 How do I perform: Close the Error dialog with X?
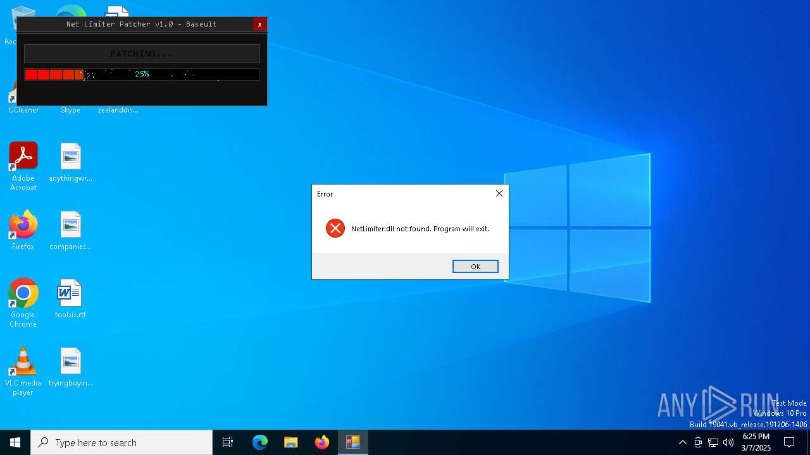click(499, 193)
